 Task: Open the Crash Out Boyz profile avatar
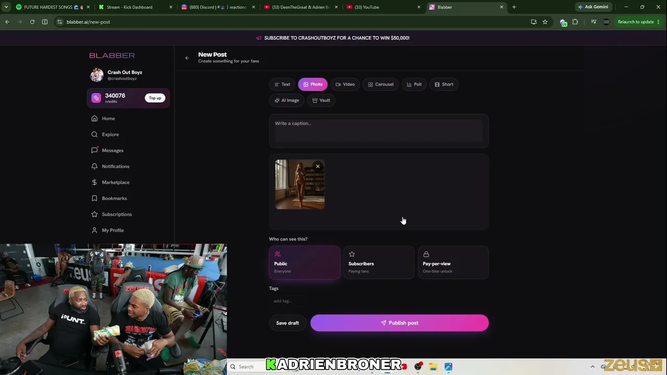[x=97, y=75]
